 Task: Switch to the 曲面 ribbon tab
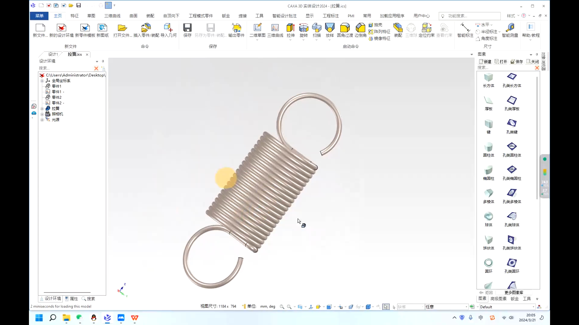pos(133,16)
